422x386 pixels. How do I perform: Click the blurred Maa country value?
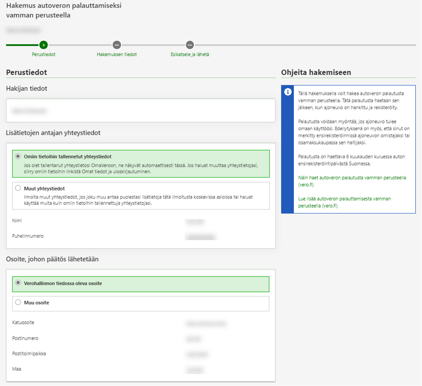194,370
